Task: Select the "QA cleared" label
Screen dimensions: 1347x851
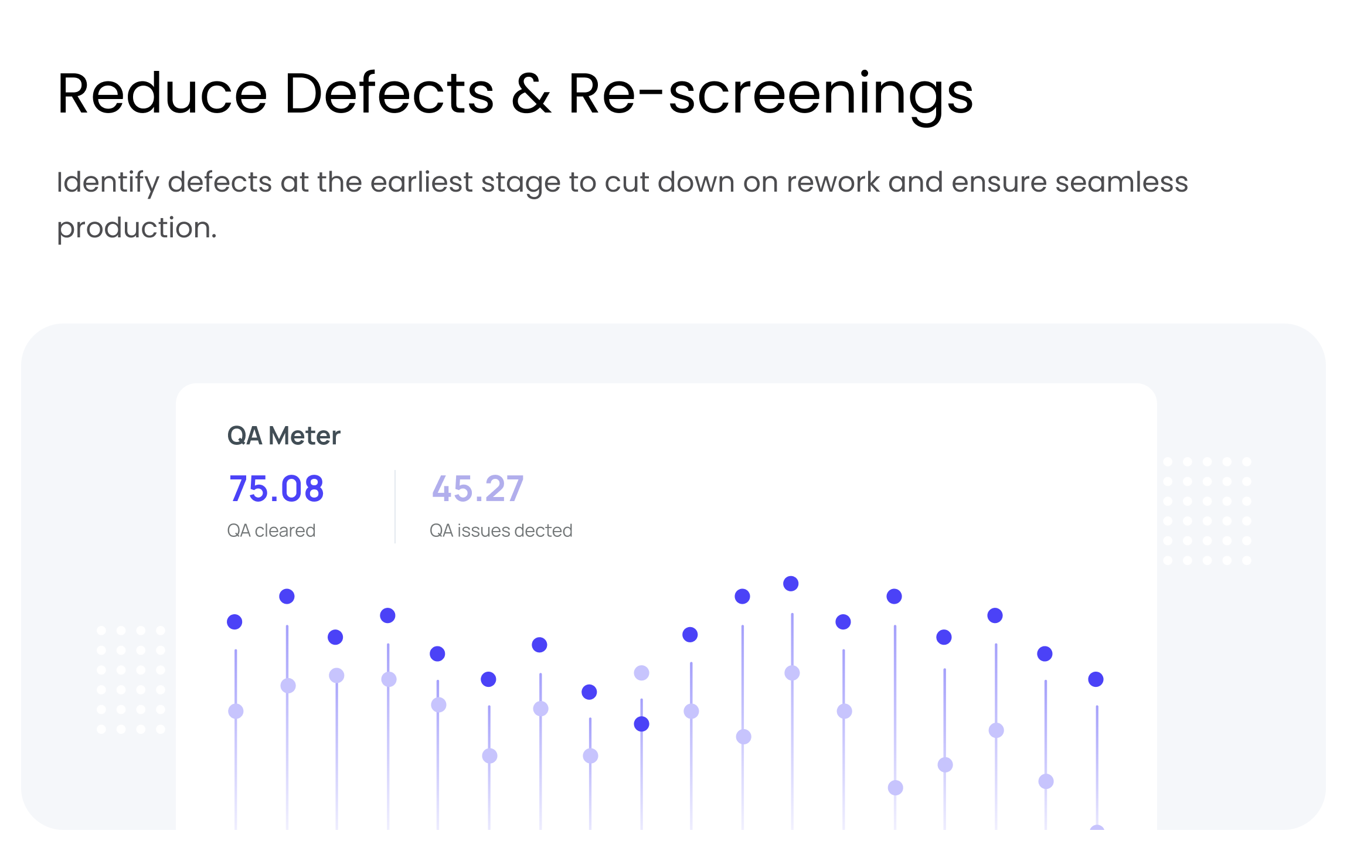Action: (x=271, y=530)
